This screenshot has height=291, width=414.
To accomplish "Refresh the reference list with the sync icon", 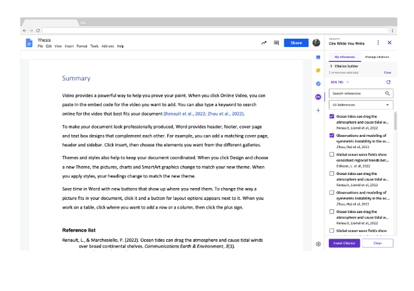I will tap(388, 82).
